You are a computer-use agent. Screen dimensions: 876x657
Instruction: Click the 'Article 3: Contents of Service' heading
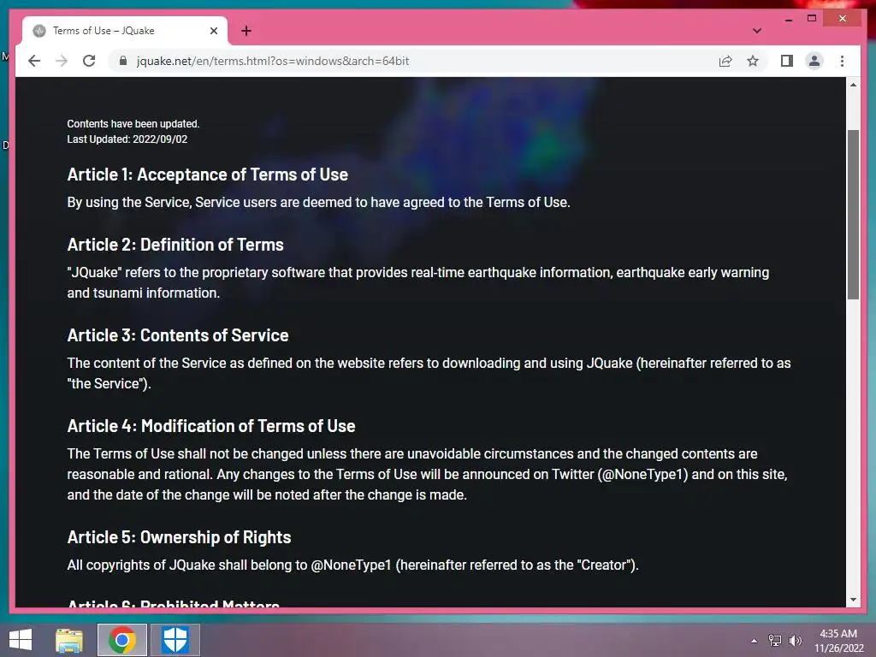click(x=178, y=334)
